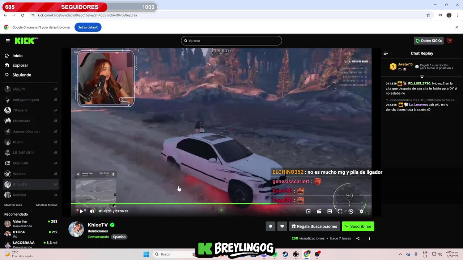Open the followed channel RDjavi
Viewport: 463px width, 260px height.
31,142
